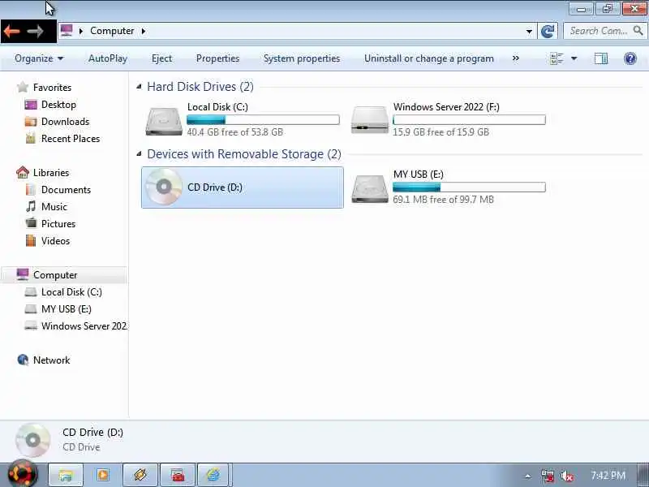This screenshot has width=649, height=487.
Task: Open Windows Explorer from the taskbar
Action: coord(66,475)
